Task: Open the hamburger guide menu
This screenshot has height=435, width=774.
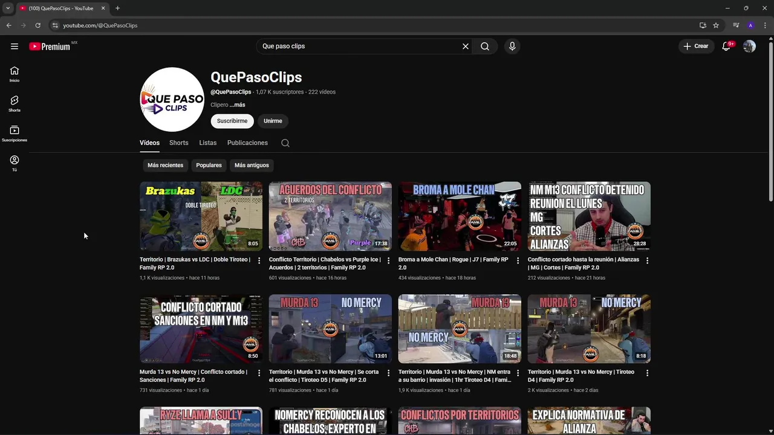Action: [x=15, y=47]
